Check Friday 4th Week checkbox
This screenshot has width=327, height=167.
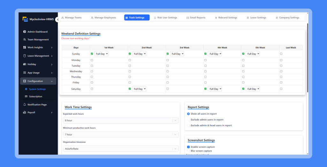205,83
